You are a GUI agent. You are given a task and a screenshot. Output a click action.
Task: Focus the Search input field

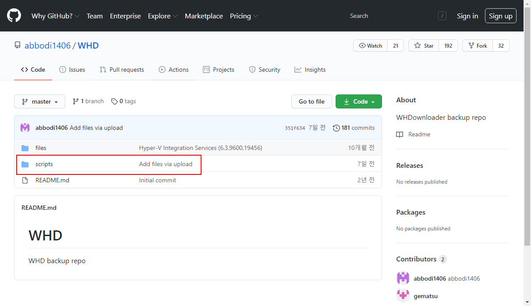(x=398, y=16)
